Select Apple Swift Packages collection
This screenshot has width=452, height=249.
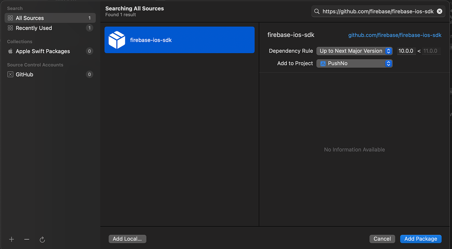point(50,51)
